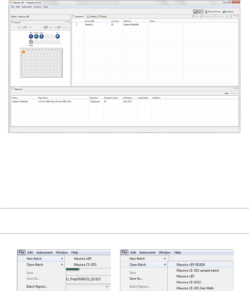Click Add in the Injections toolbar

point(196,16)
